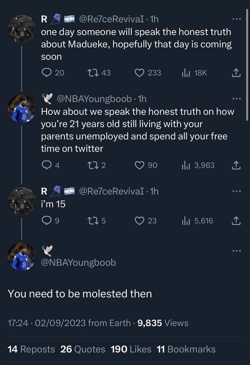The width and height of the screenshot is (250, 365).
Task: Open more options on first tweet
Action: pyautogui.click(x=236, y=19)
